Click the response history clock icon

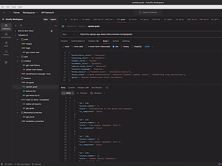(107, 88)
